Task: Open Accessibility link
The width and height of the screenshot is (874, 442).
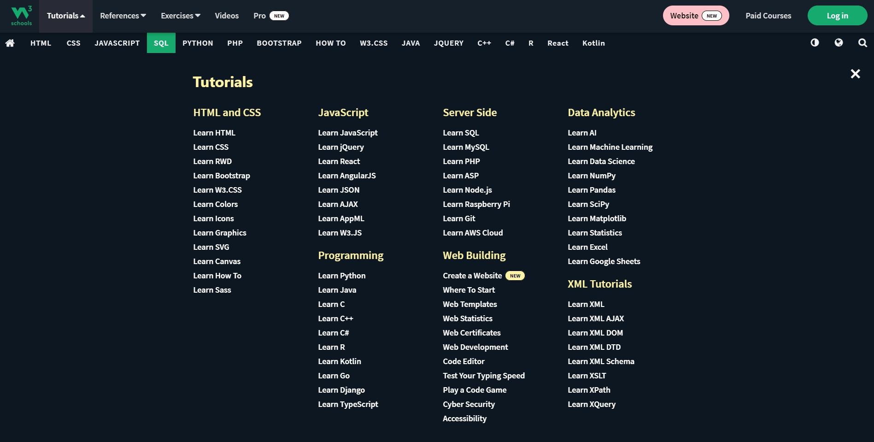Action: coord(464,418)
